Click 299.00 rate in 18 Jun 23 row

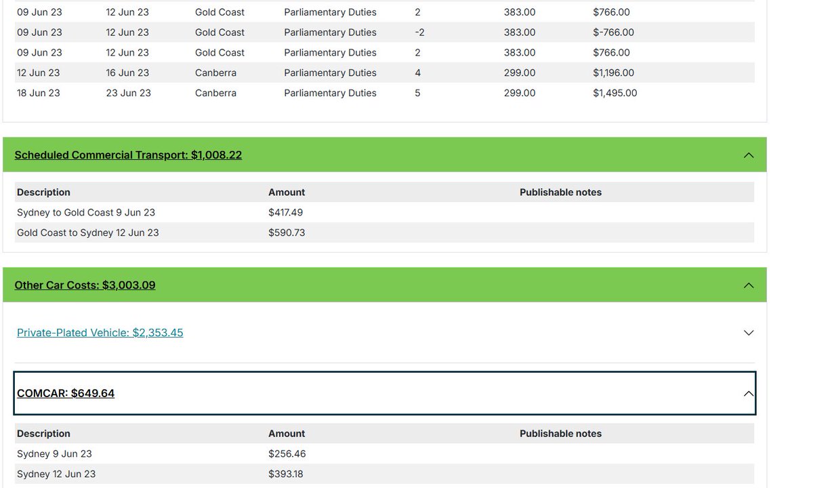coord(520,93)
